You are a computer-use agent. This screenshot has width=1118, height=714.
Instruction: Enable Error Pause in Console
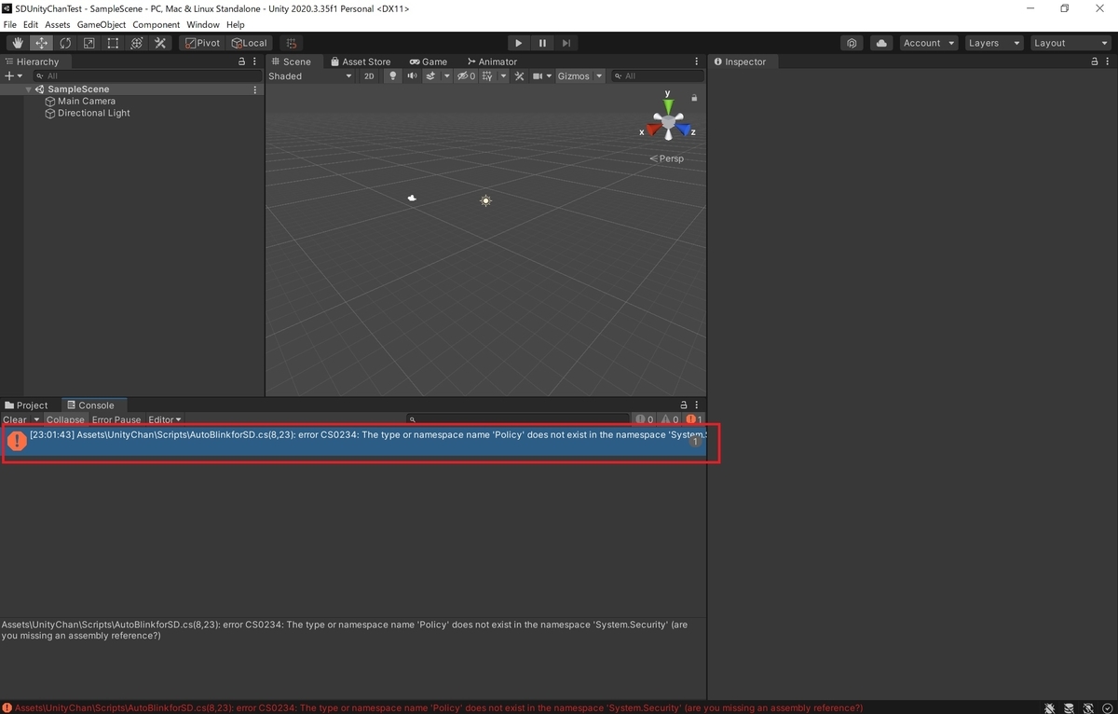116,419
